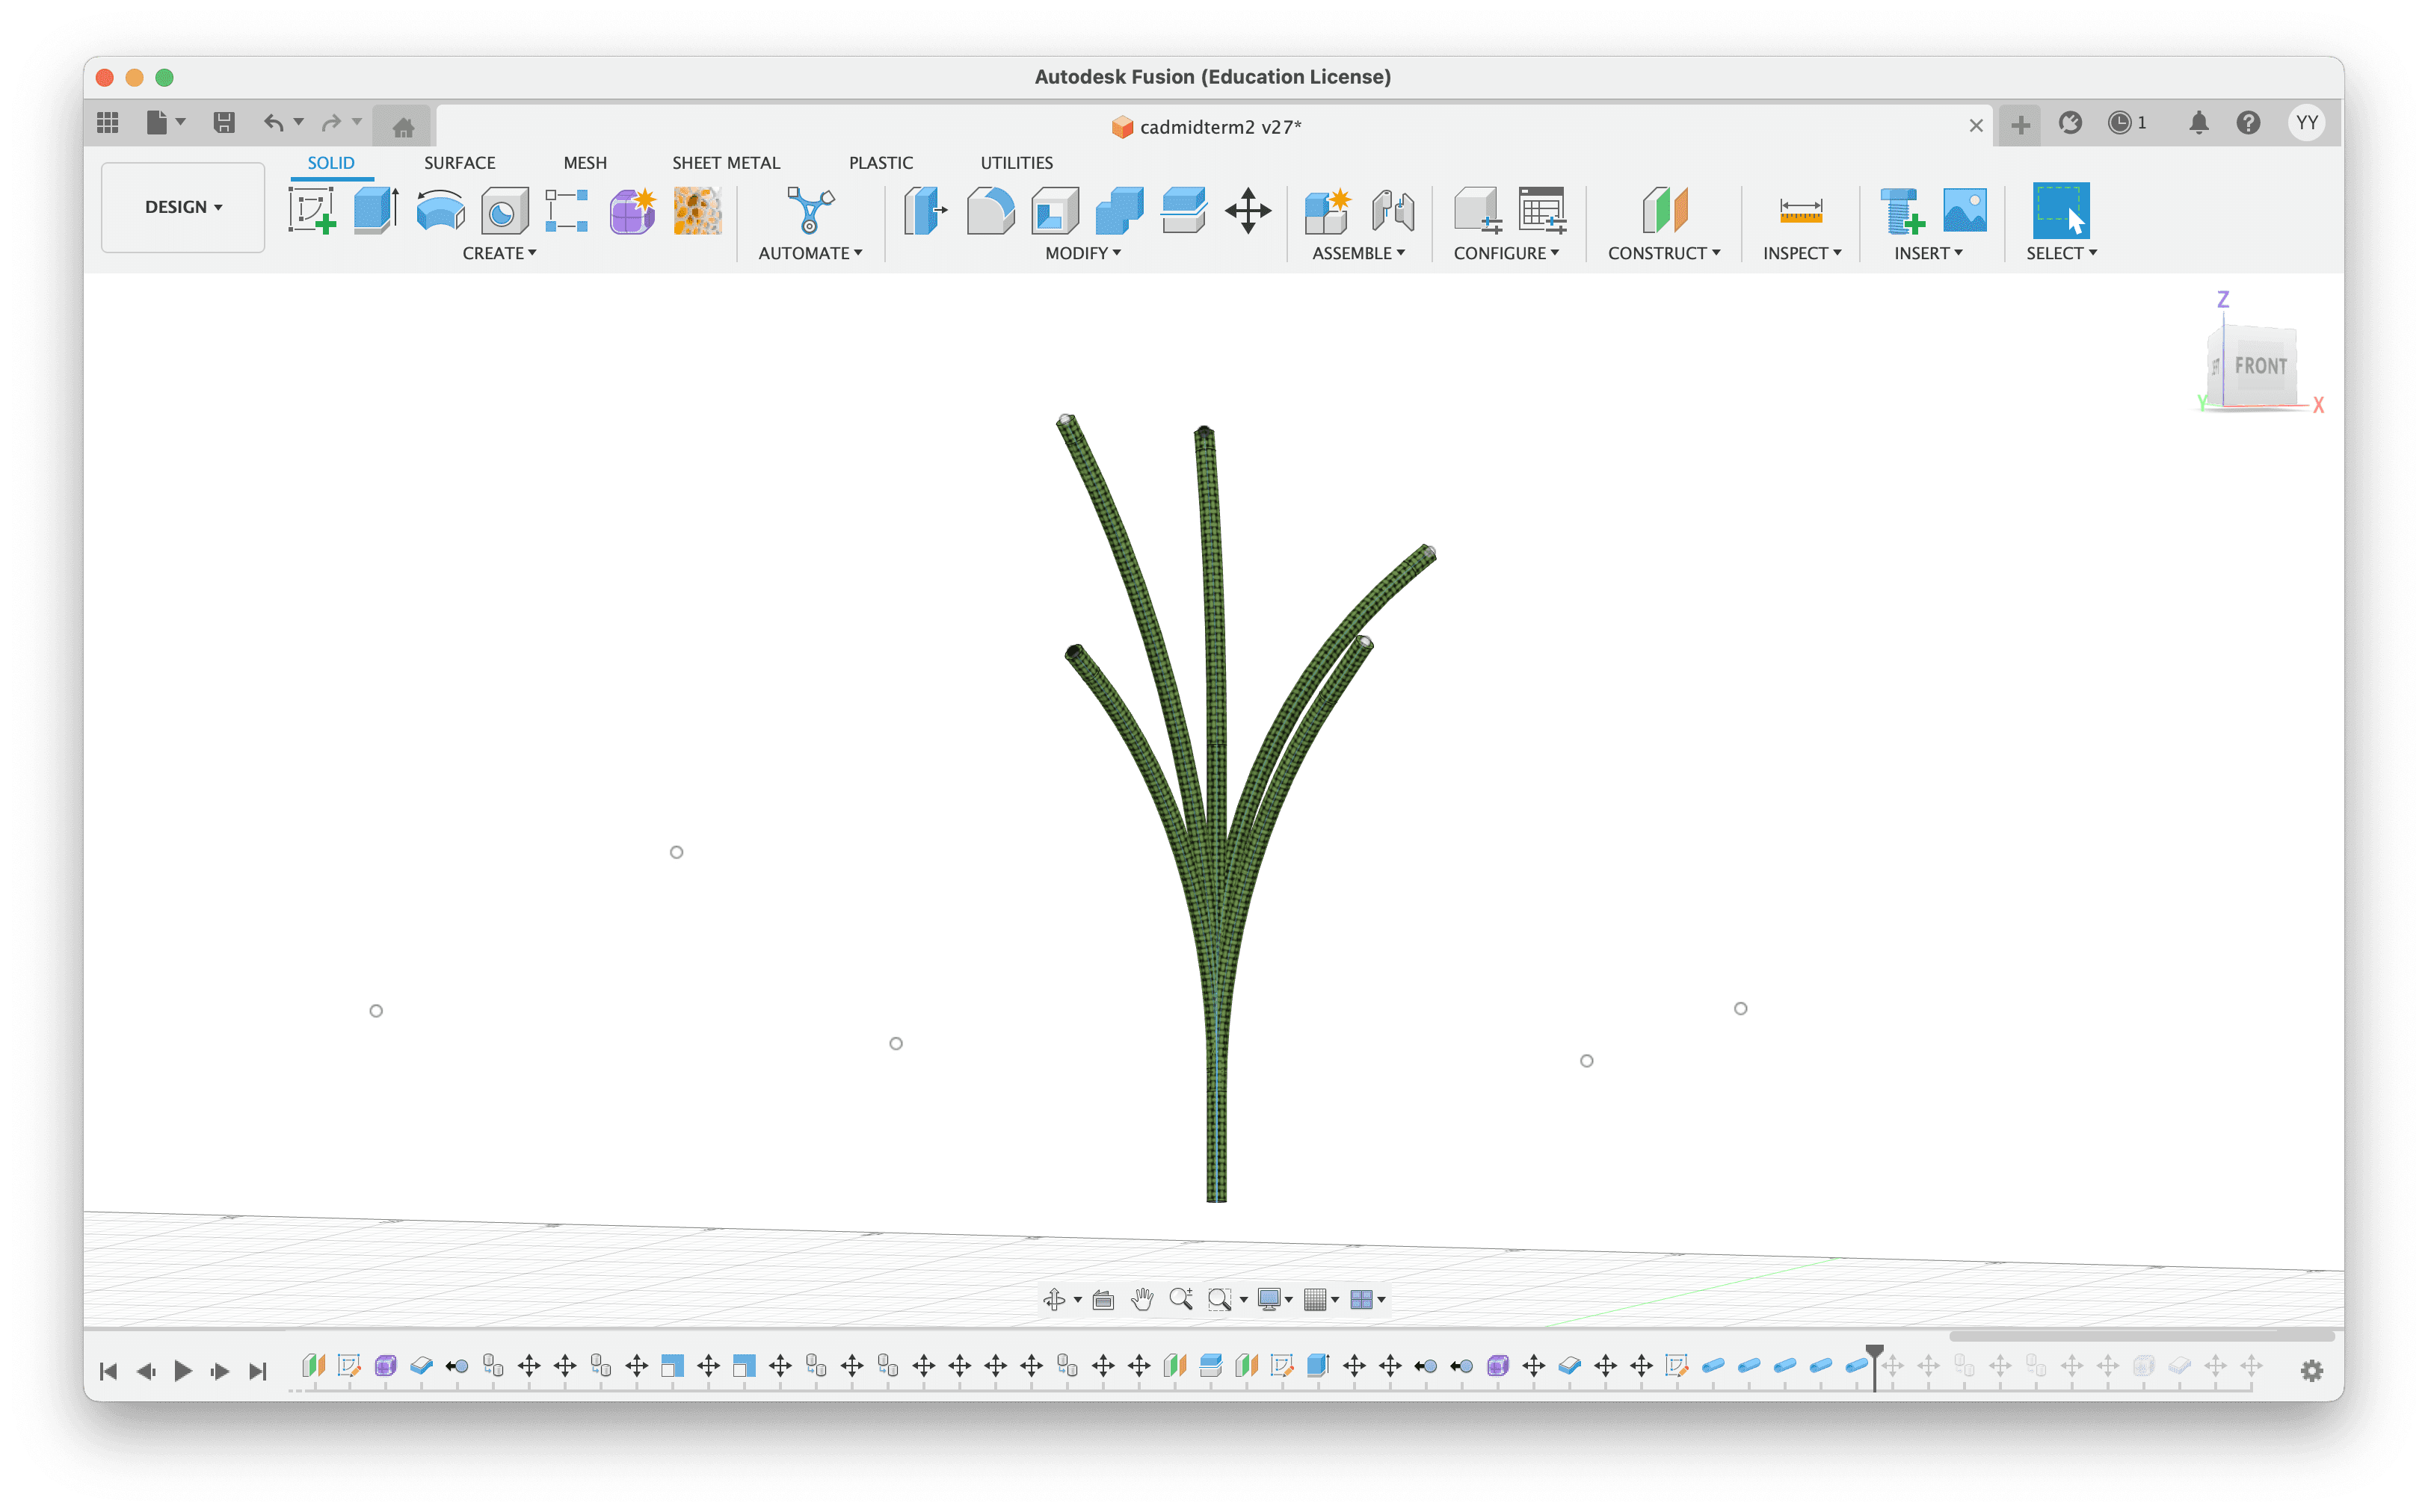The height and width of the screenshot is (1512, 2428).
Task: Click the Fillet tool icon
Action: pyautogui.click(x=990, y=210)
